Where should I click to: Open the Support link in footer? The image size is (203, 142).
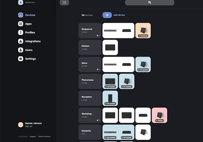[x=33, y=136]
